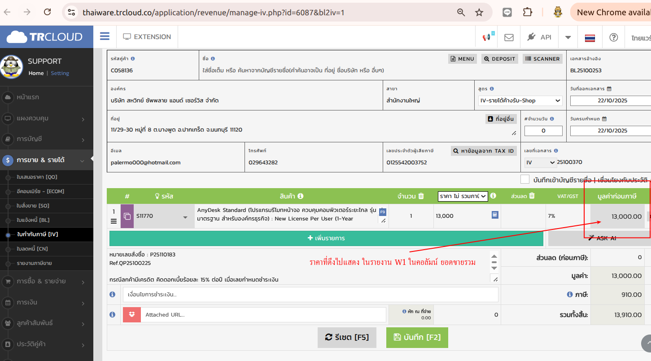Open ใบเสนอราคา [QO] sidebar menu item
Screen dimensions: 651x361
[37, 177]
